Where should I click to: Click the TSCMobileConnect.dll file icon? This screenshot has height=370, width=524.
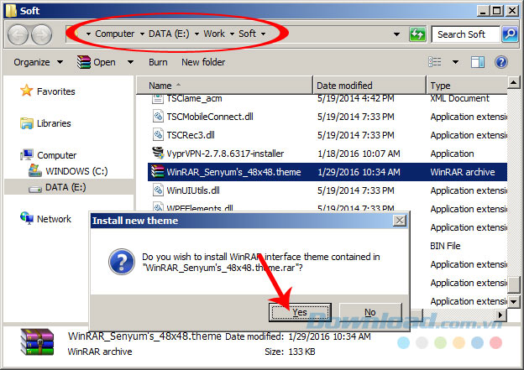click(x=158, y=117)
